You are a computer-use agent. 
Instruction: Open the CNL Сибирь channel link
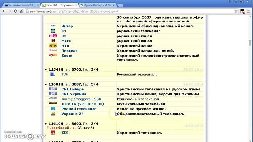[73, 89]
